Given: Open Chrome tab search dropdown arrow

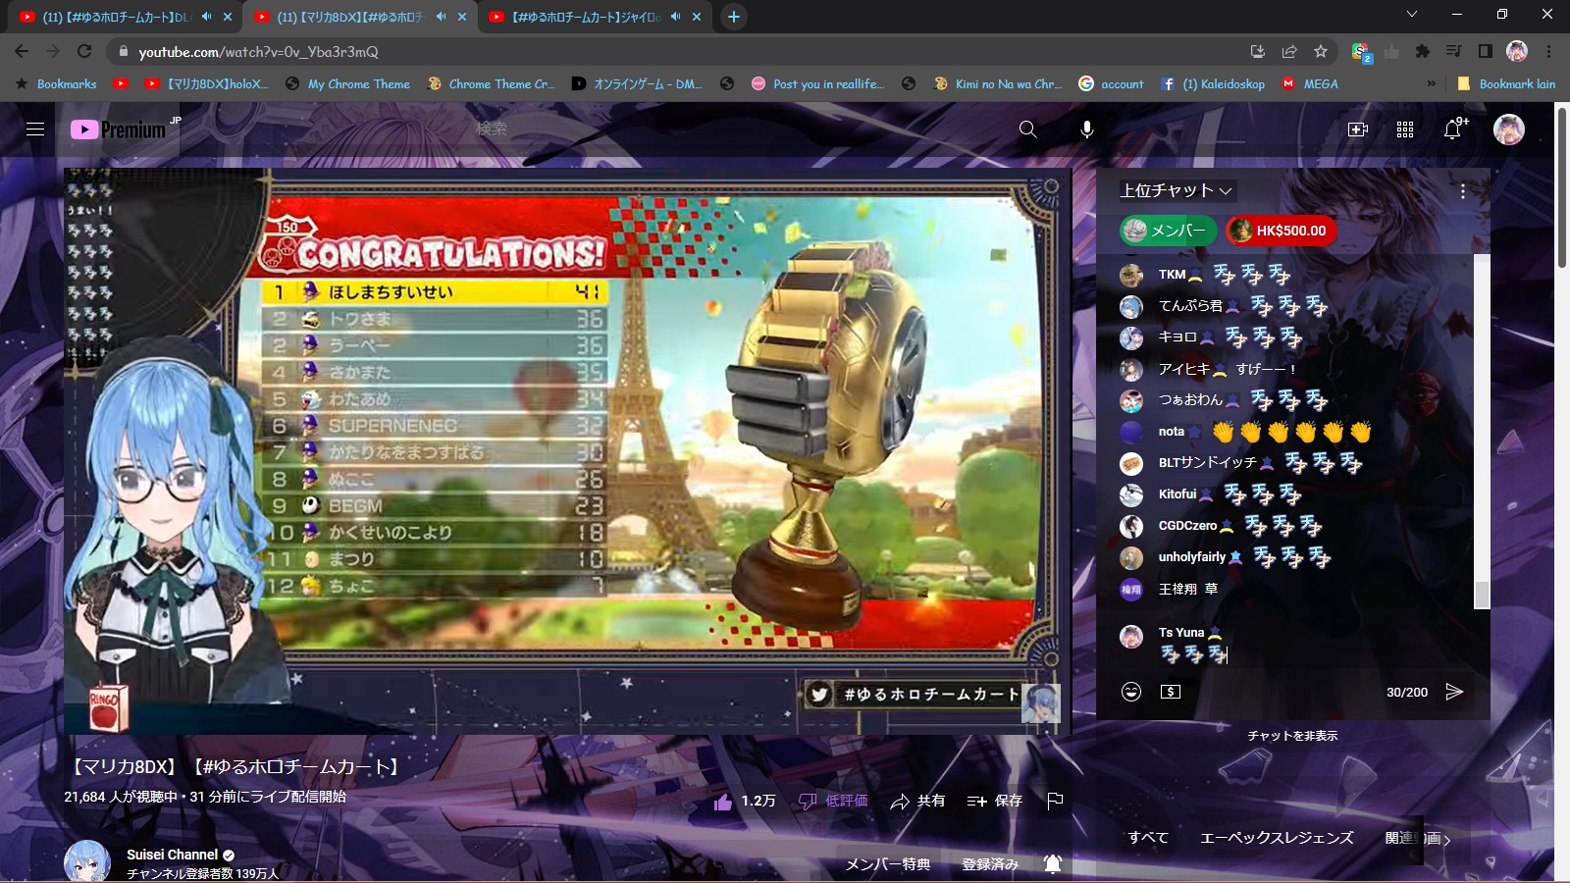Looking at the screenshot, I should click(1411, 14).
